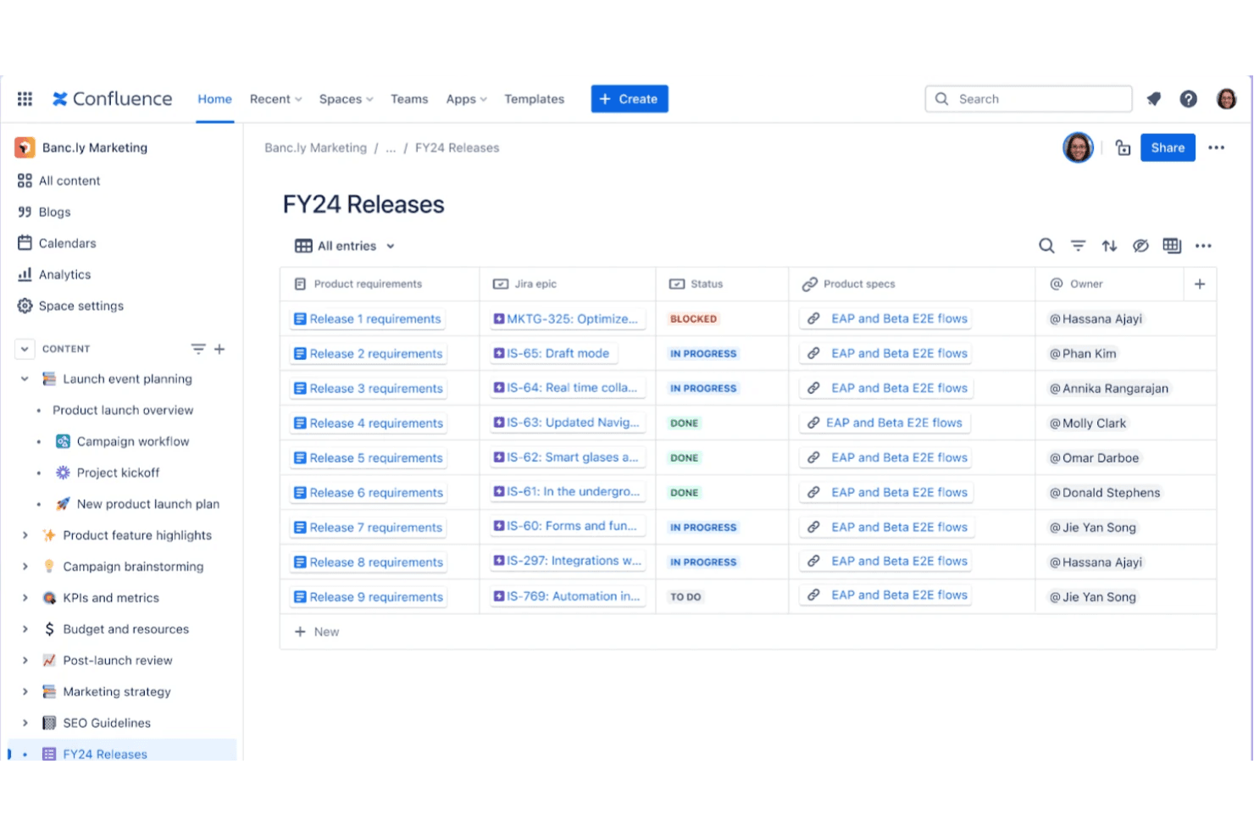Open Analytics in the sidebar
The image size is (1254, 836).
tap(55, 274)
